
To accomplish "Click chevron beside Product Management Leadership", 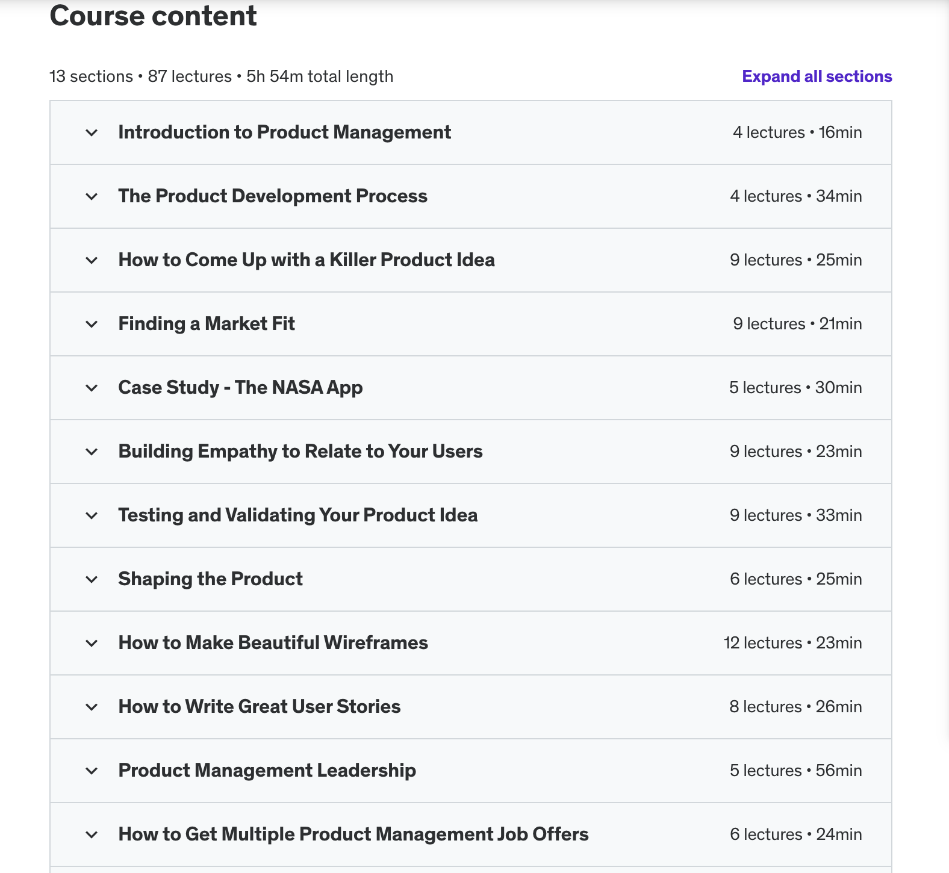I will pos(92,771).
